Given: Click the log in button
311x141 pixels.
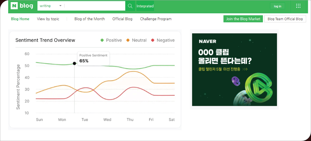Looking at the screenshot, I should tap(277, 6).
